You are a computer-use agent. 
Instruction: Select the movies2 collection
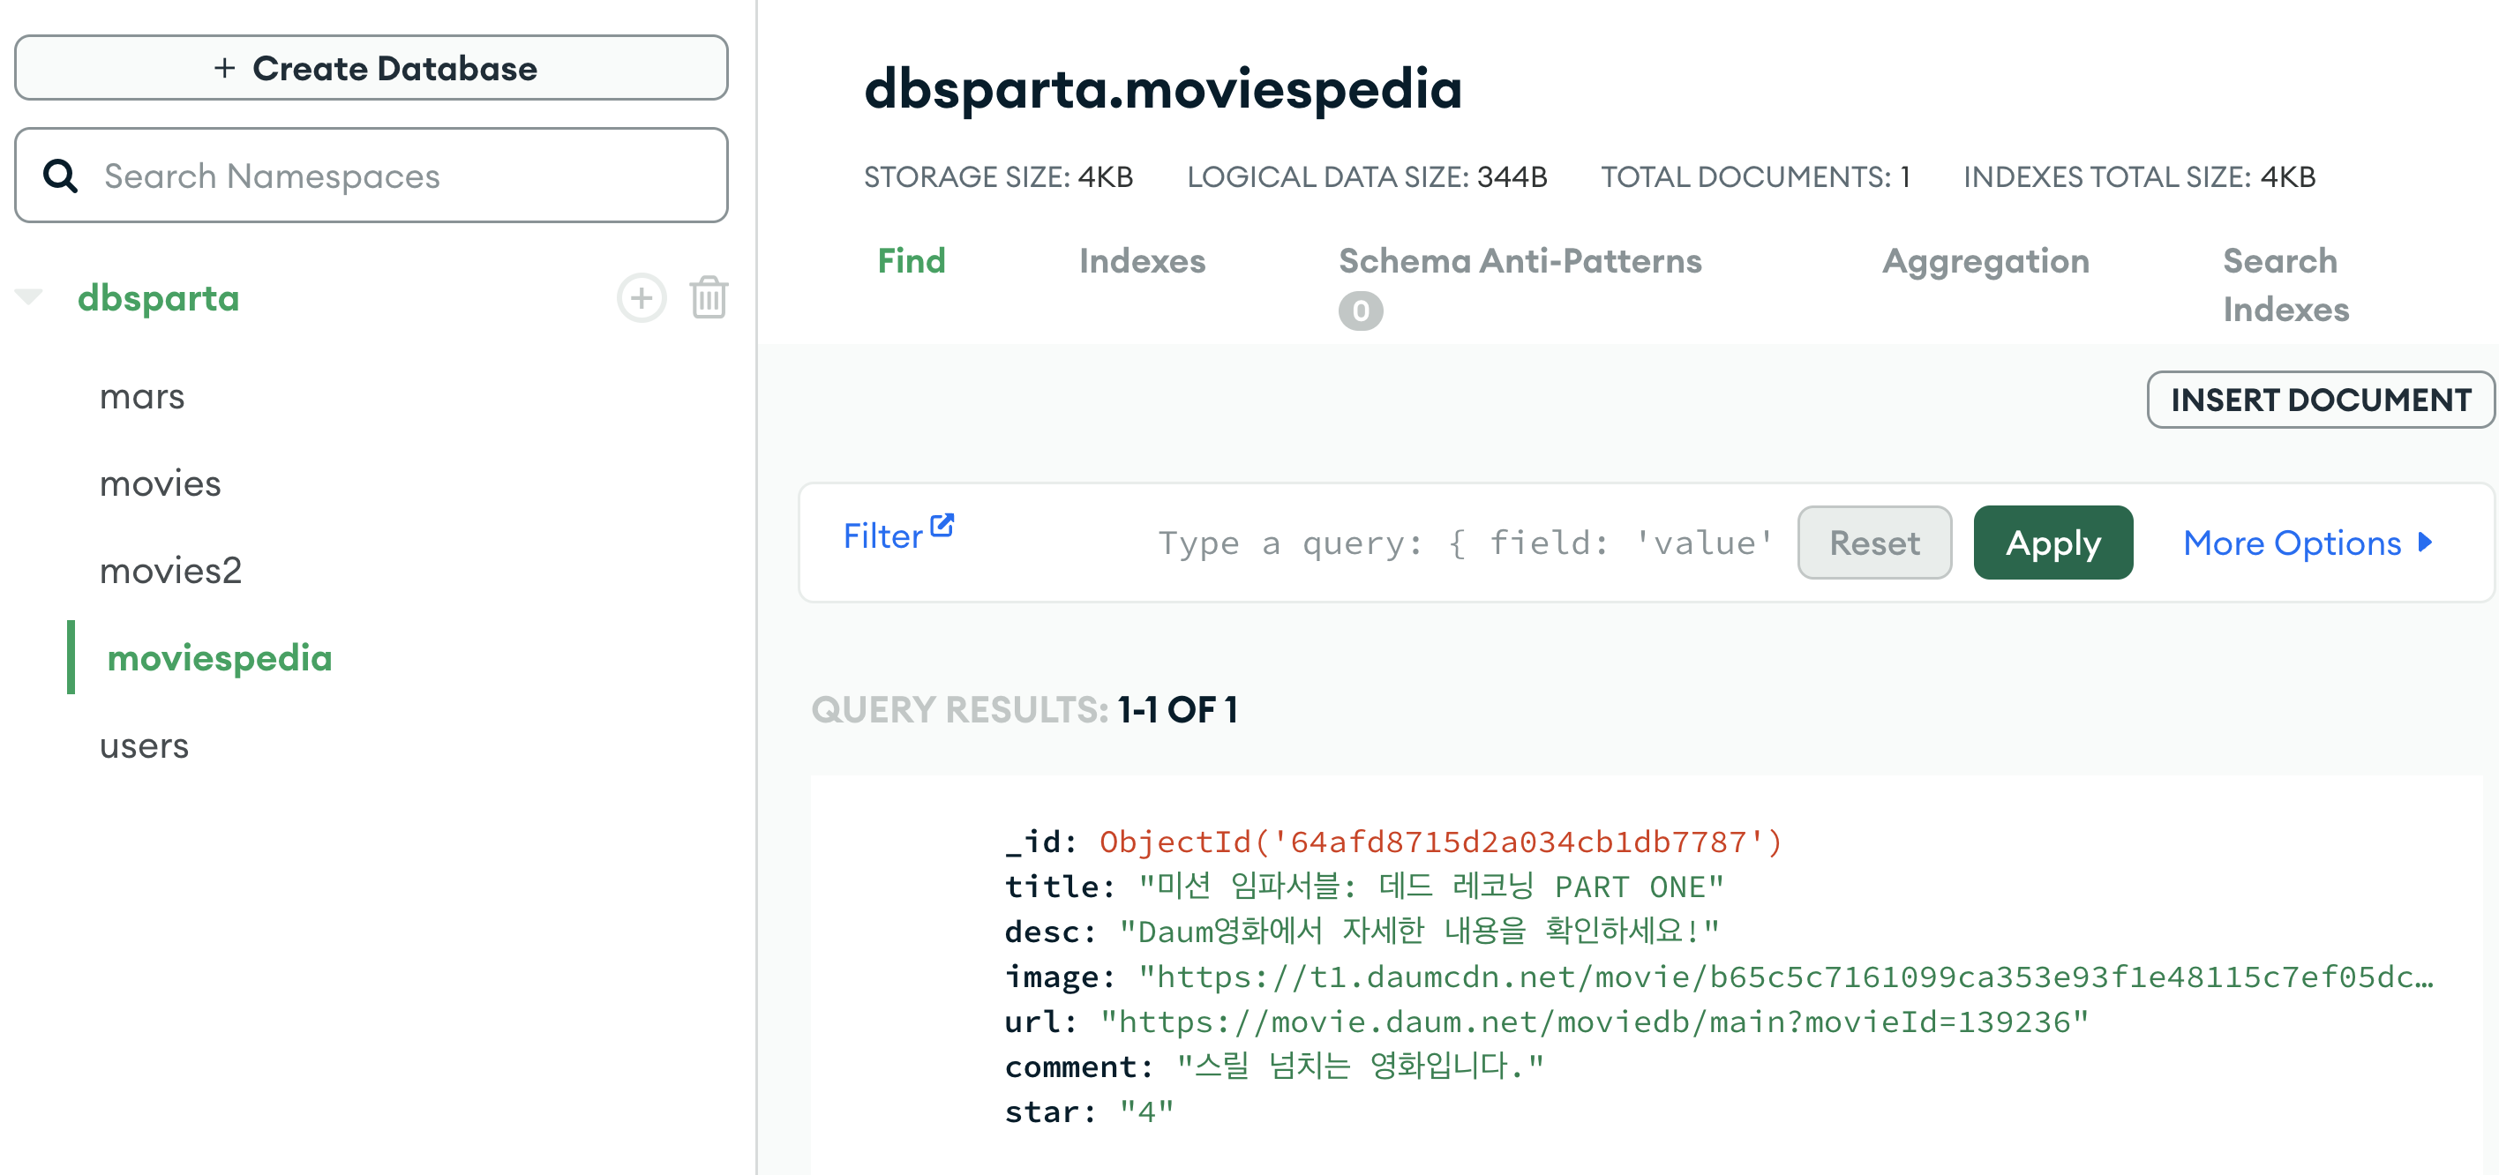[169, 570]
